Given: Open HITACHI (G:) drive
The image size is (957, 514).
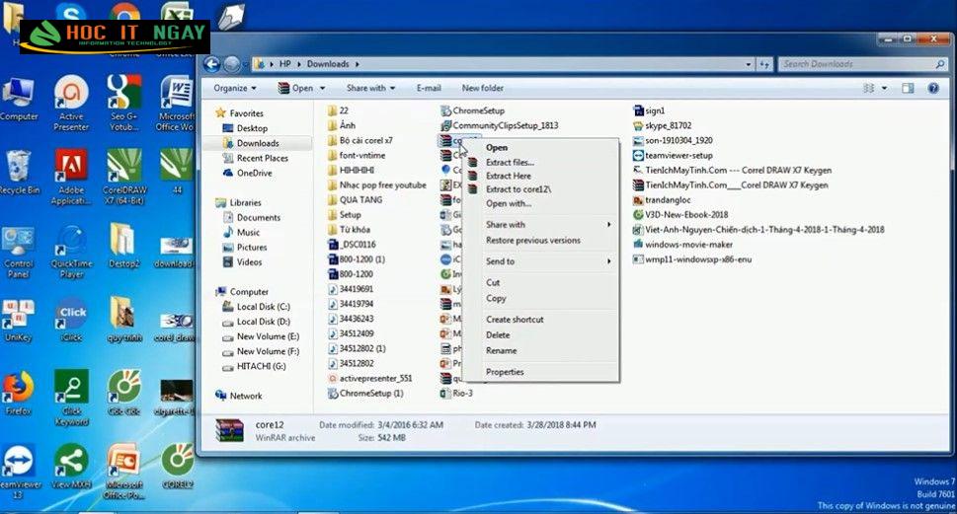Looking at the screenshot, I should [x=261, y=366].
